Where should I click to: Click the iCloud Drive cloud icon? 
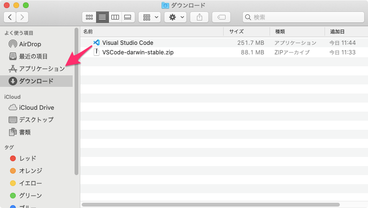point(13,107)
